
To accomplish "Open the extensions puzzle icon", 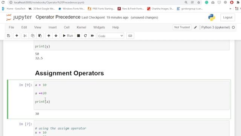I will 238,2.
